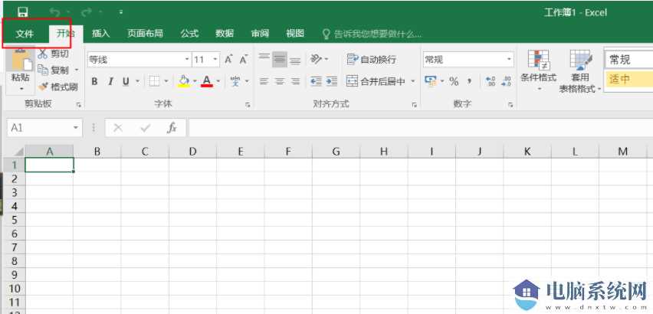653x314 pixels.
Task: Switch to the 审阅 tab
Action: [x=260, y=34]
